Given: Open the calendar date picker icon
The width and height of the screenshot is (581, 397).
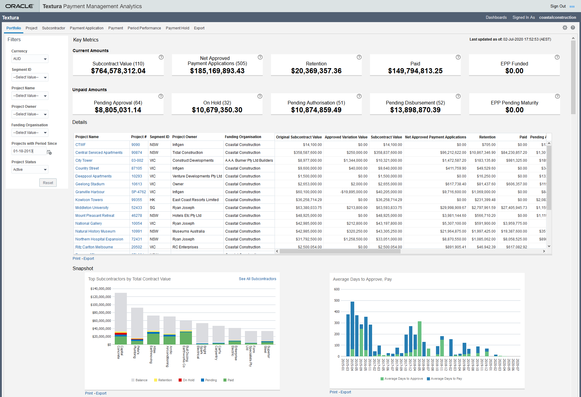Looking at the screenshot, I should (x=49, y=152).
